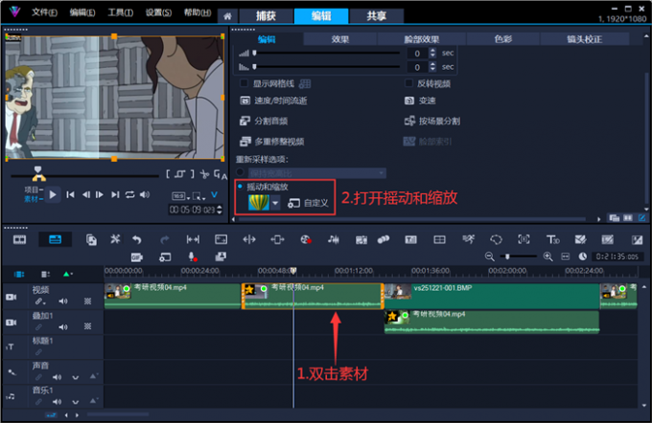Image resolution: width=652 pixels, height=423 pixels.
Task: Click the timeline zoom slider
Action: coord(518,256)
